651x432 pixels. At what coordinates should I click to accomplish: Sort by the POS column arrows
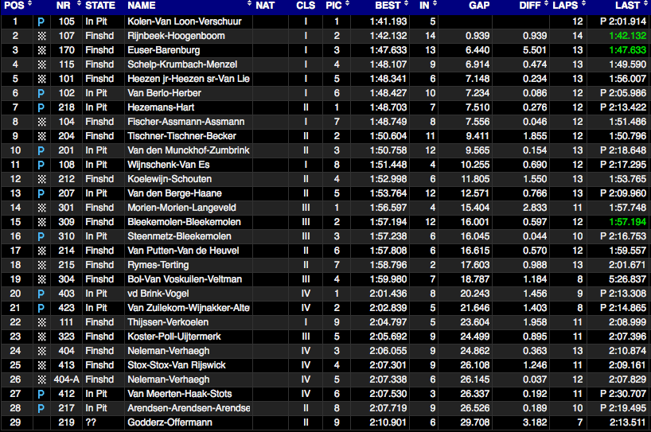(x=29, y=6)
